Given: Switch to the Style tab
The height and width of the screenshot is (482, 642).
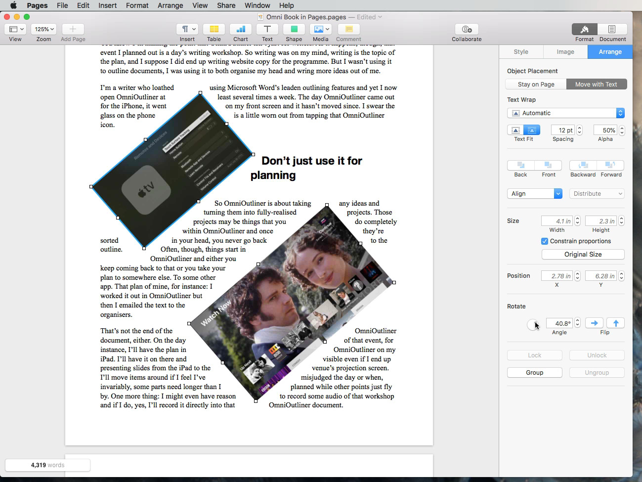Looking at the screenshot, I should coord(521,52).
